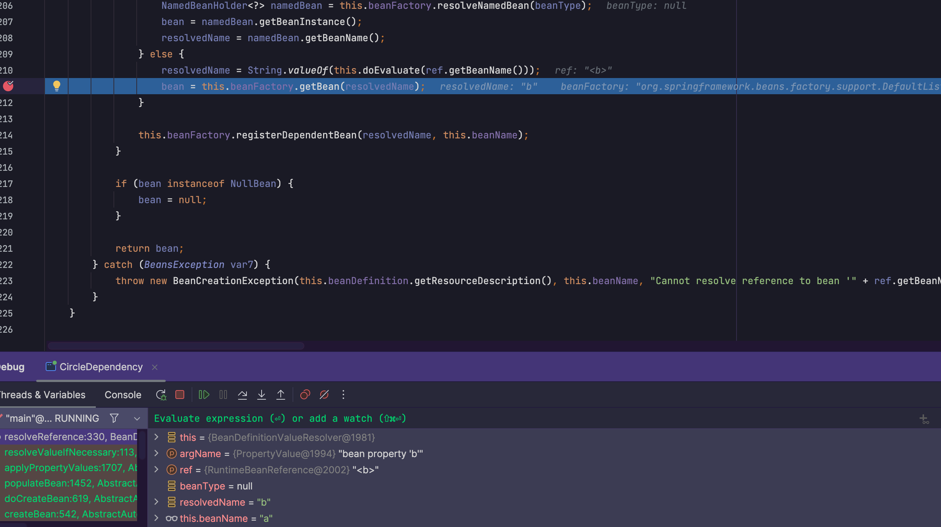This screenshot has width=941, height=527.
Task: Click the lightbulb intention icon
Action: [56, 86]
